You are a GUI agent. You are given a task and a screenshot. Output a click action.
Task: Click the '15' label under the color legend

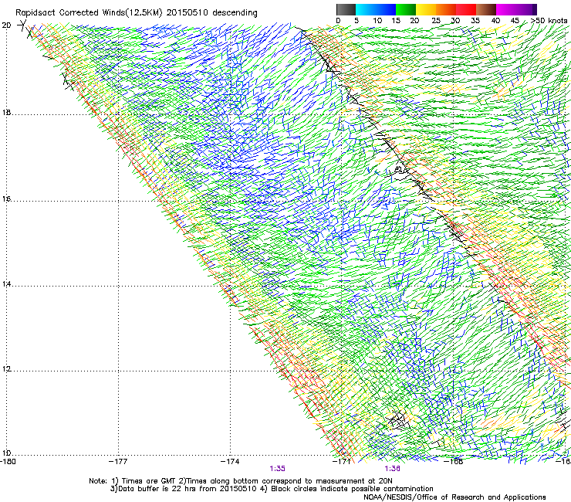pyautogui.click(x=396, y=20)
